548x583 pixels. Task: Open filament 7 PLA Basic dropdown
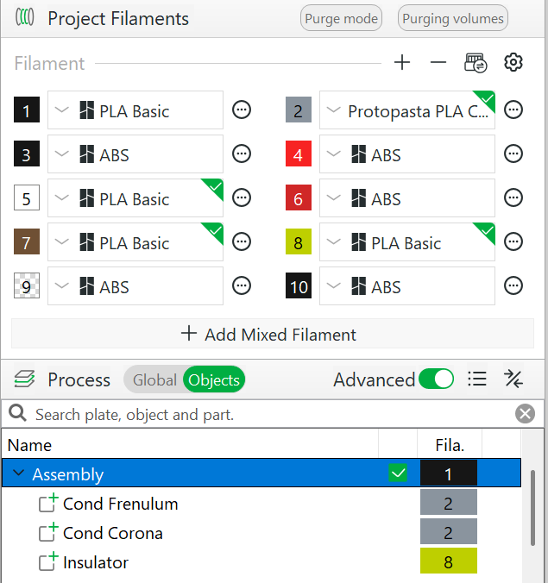tap(135, 241)
